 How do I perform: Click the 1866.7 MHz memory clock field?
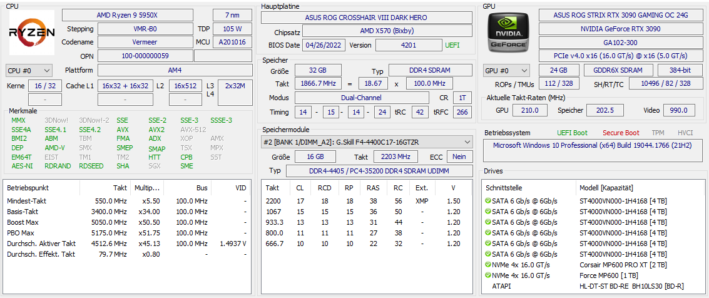pos(319,84)
